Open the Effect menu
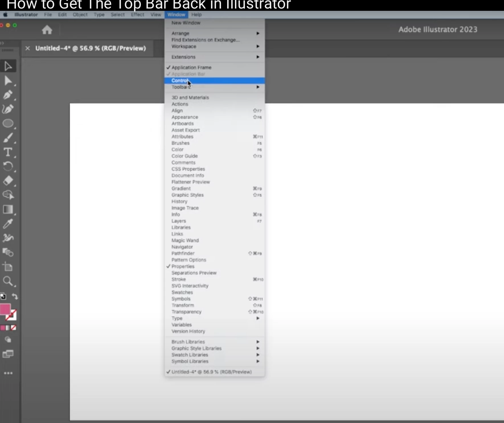The width and height of the screenshot is (504, 423). [138, 15]
